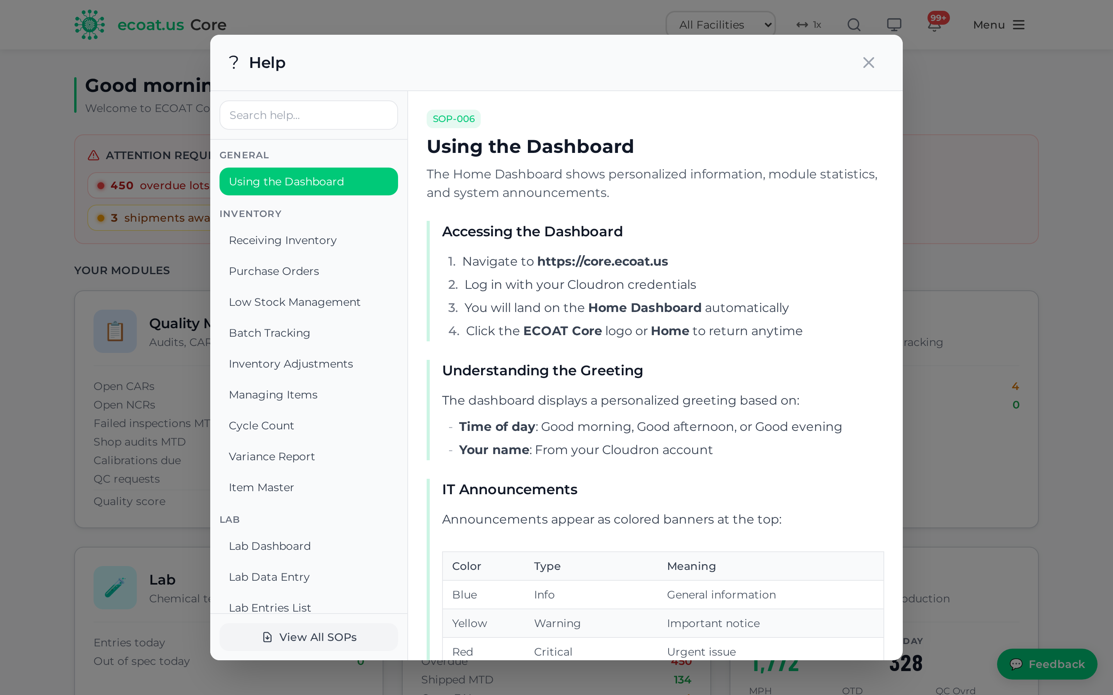Click the INVENTORY section label

coord(250,214)
